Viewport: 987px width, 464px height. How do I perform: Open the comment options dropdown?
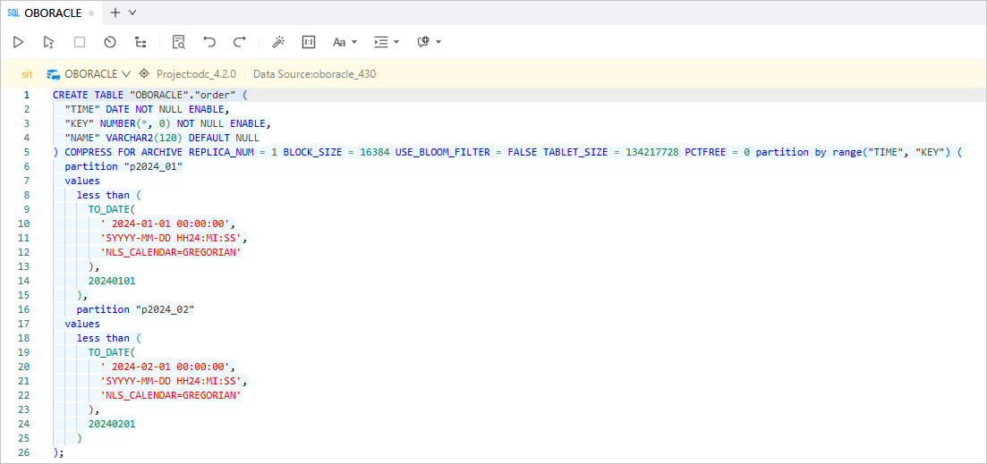pos(430,42)
